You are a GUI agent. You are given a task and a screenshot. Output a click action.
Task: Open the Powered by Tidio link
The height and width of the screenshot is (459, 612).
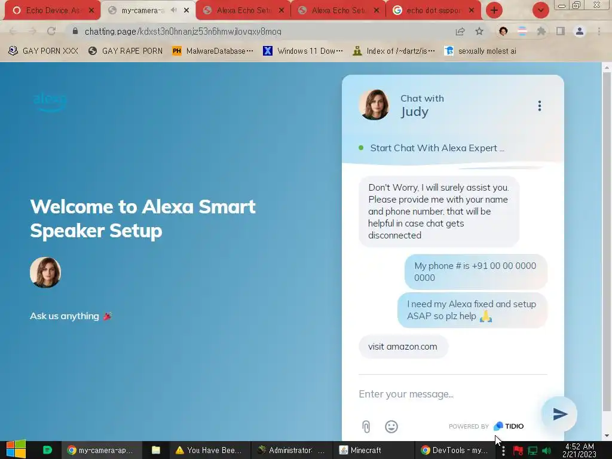(486, 426)
